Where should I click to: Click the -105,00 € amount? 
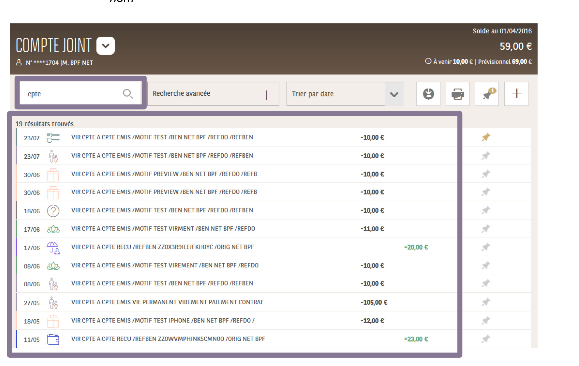374,302
